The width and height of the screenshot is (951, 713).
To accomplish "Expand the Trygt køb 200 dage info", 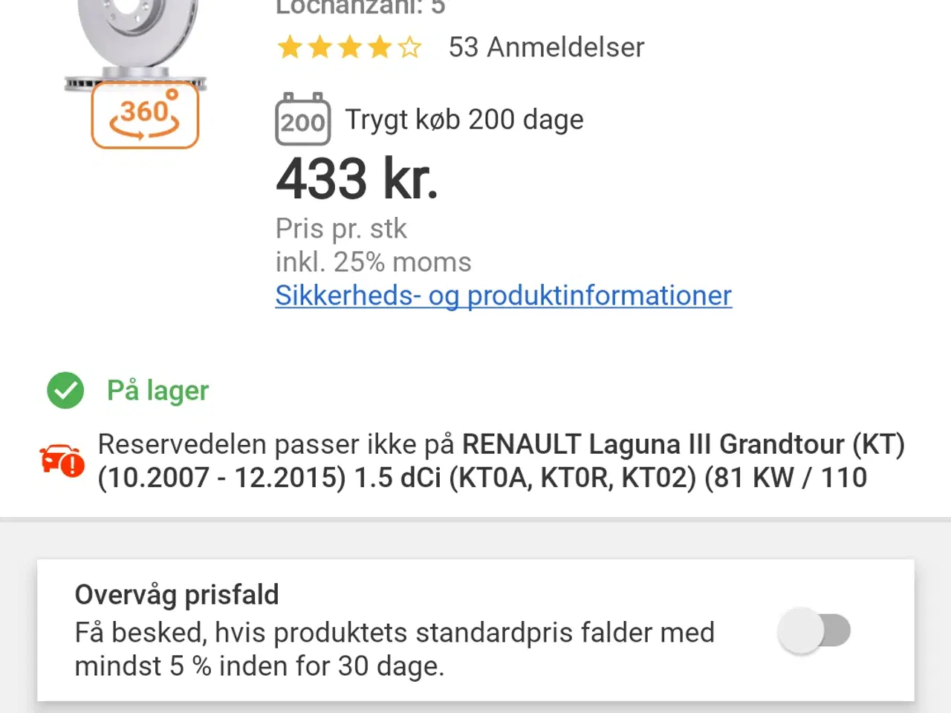I will [464, 119].
